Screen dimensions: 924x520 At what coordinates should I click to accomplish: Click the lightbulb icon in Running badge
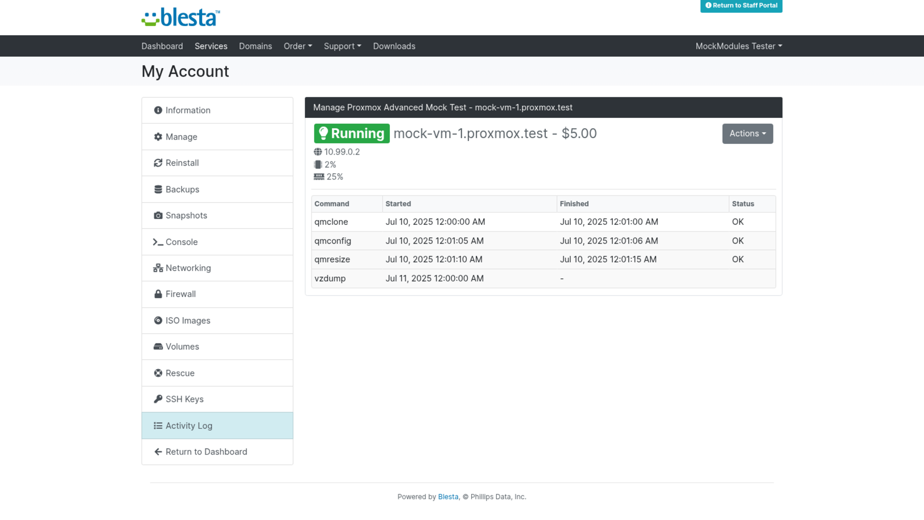[x=323, y=133]
